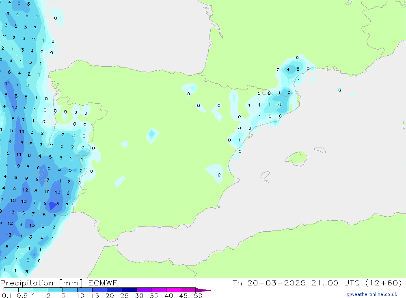Click the legend label 35
Image resolution: width=406 pixels, height=298 pixels.
[x=154, y=296]
